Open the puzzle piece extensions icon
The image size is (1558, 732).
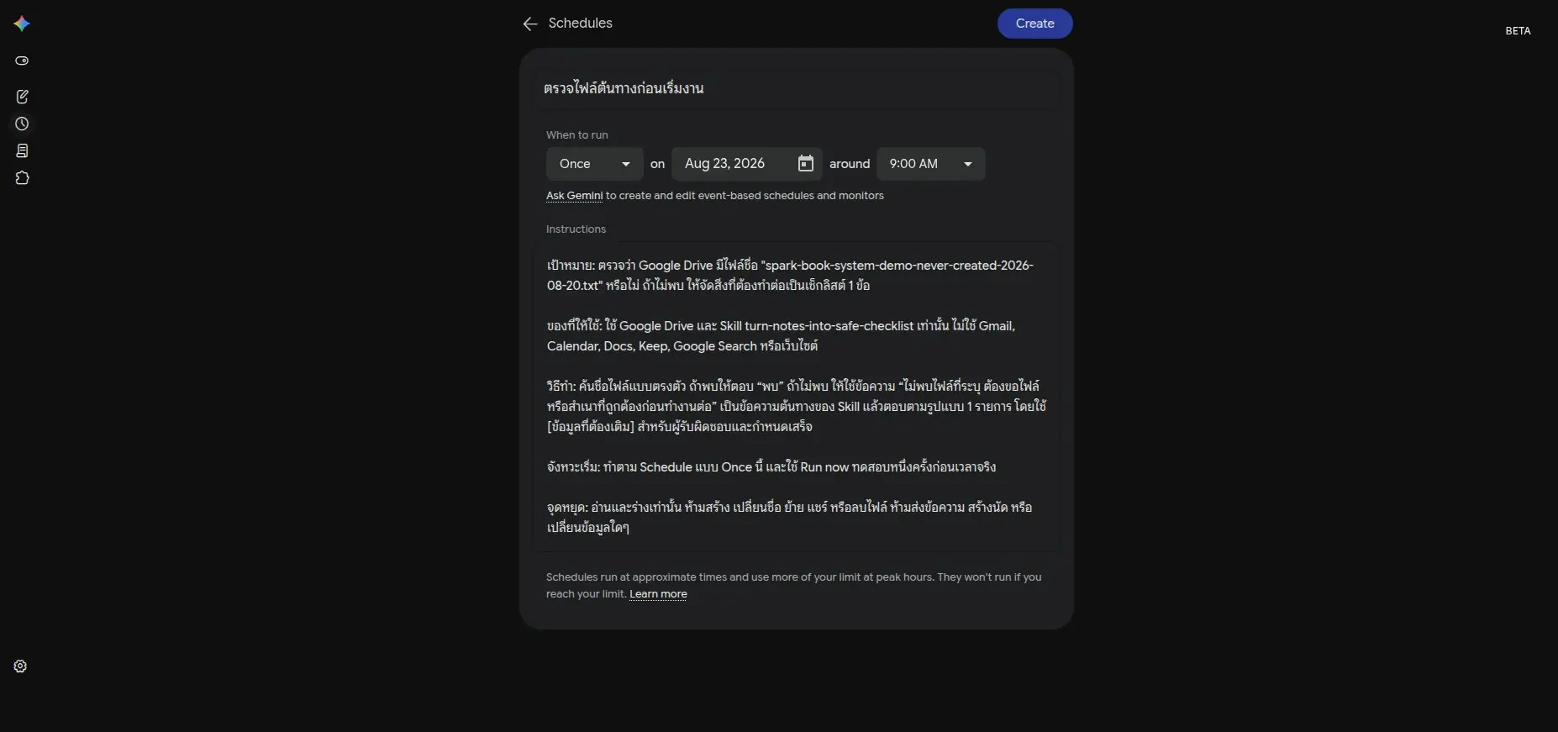(22, 178)
